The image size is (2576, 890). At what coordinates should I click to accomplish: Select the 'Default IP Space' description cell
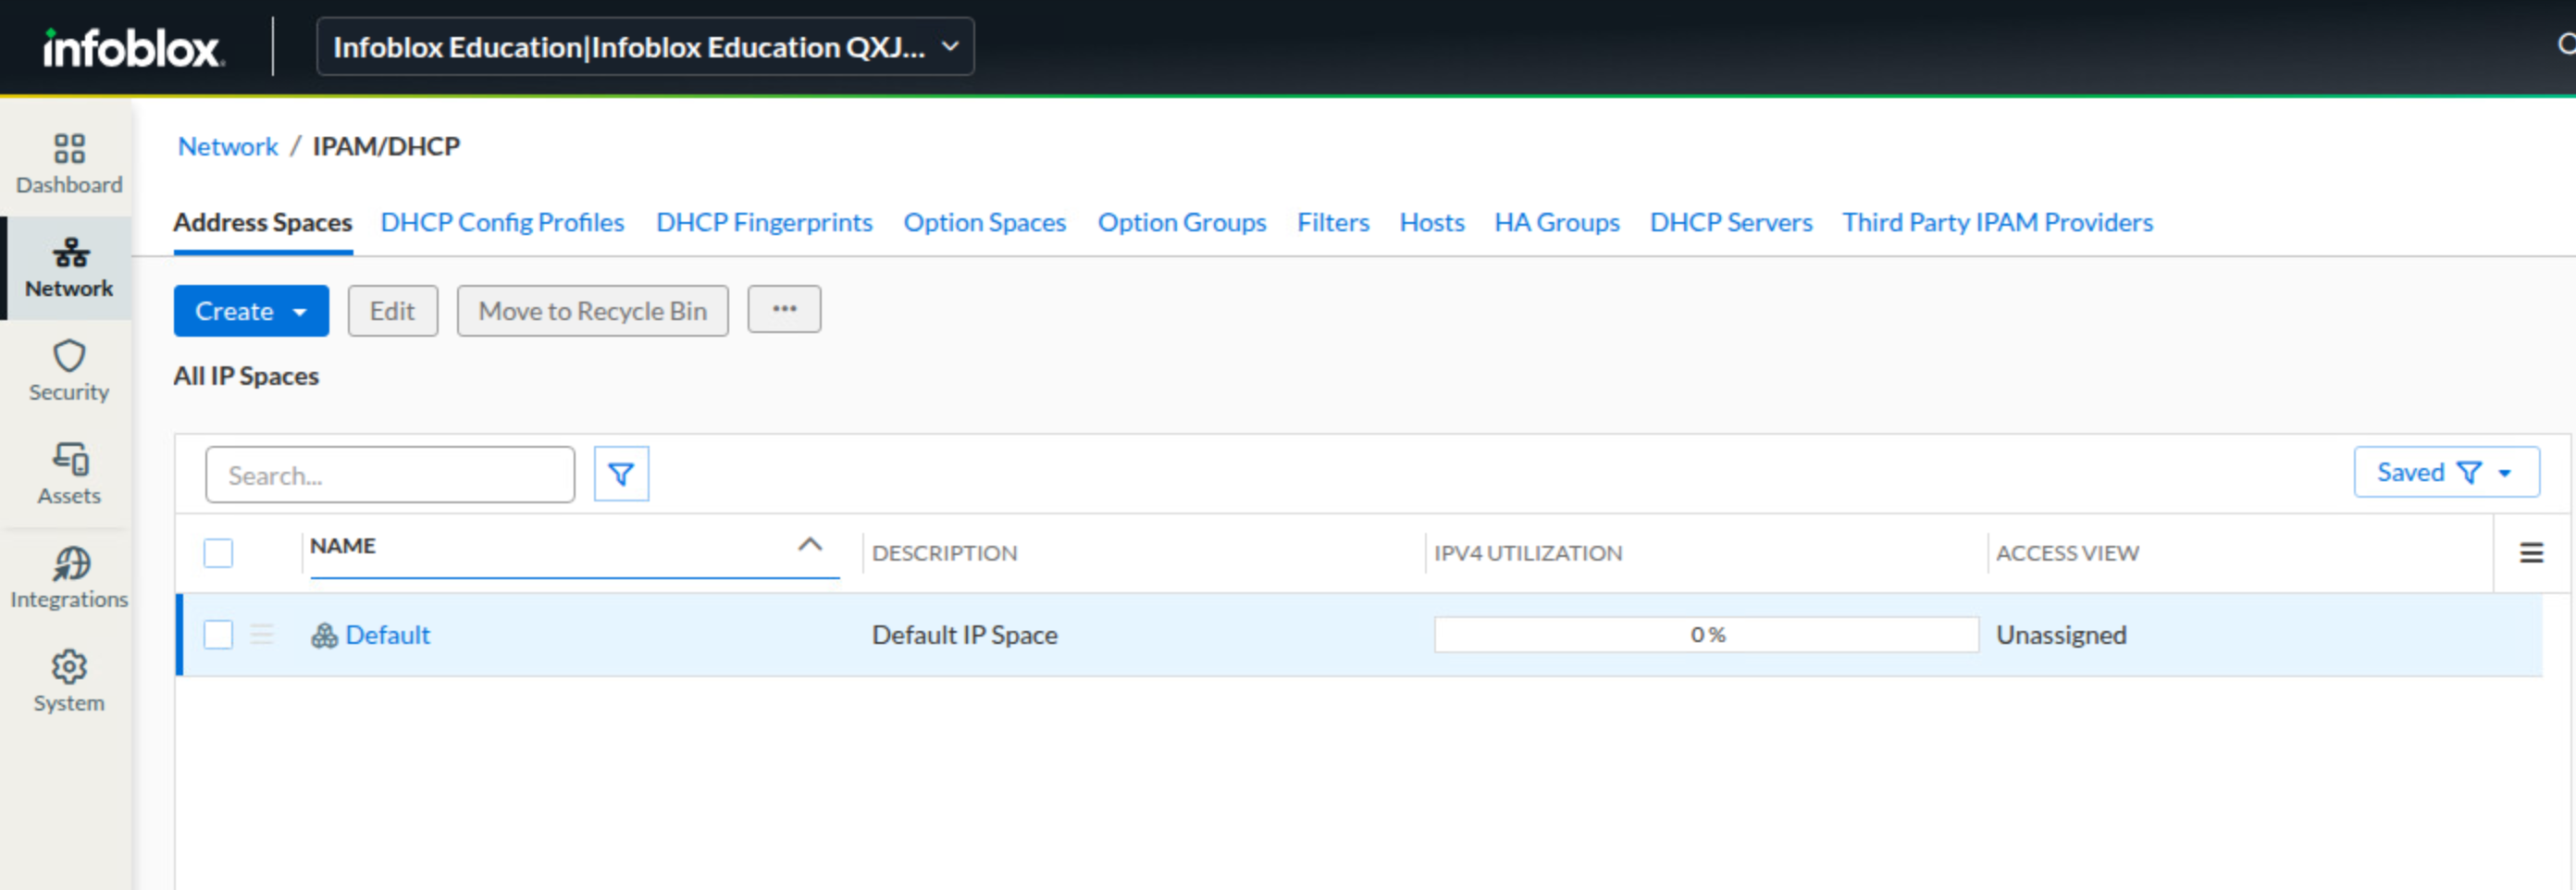pyautogui.click(x=965, y=635)
